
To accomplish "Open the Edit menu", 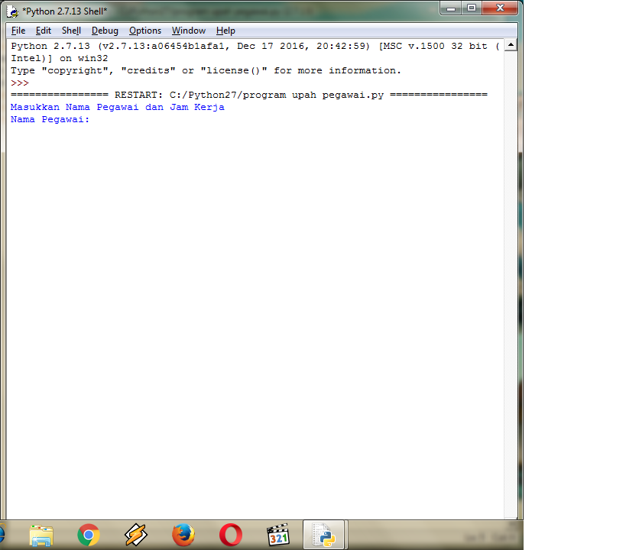I will point(43,31).
